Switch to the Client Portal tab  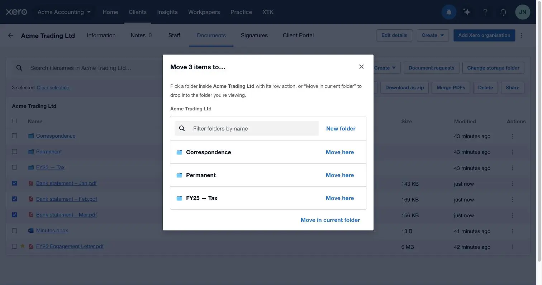(298, 35)
